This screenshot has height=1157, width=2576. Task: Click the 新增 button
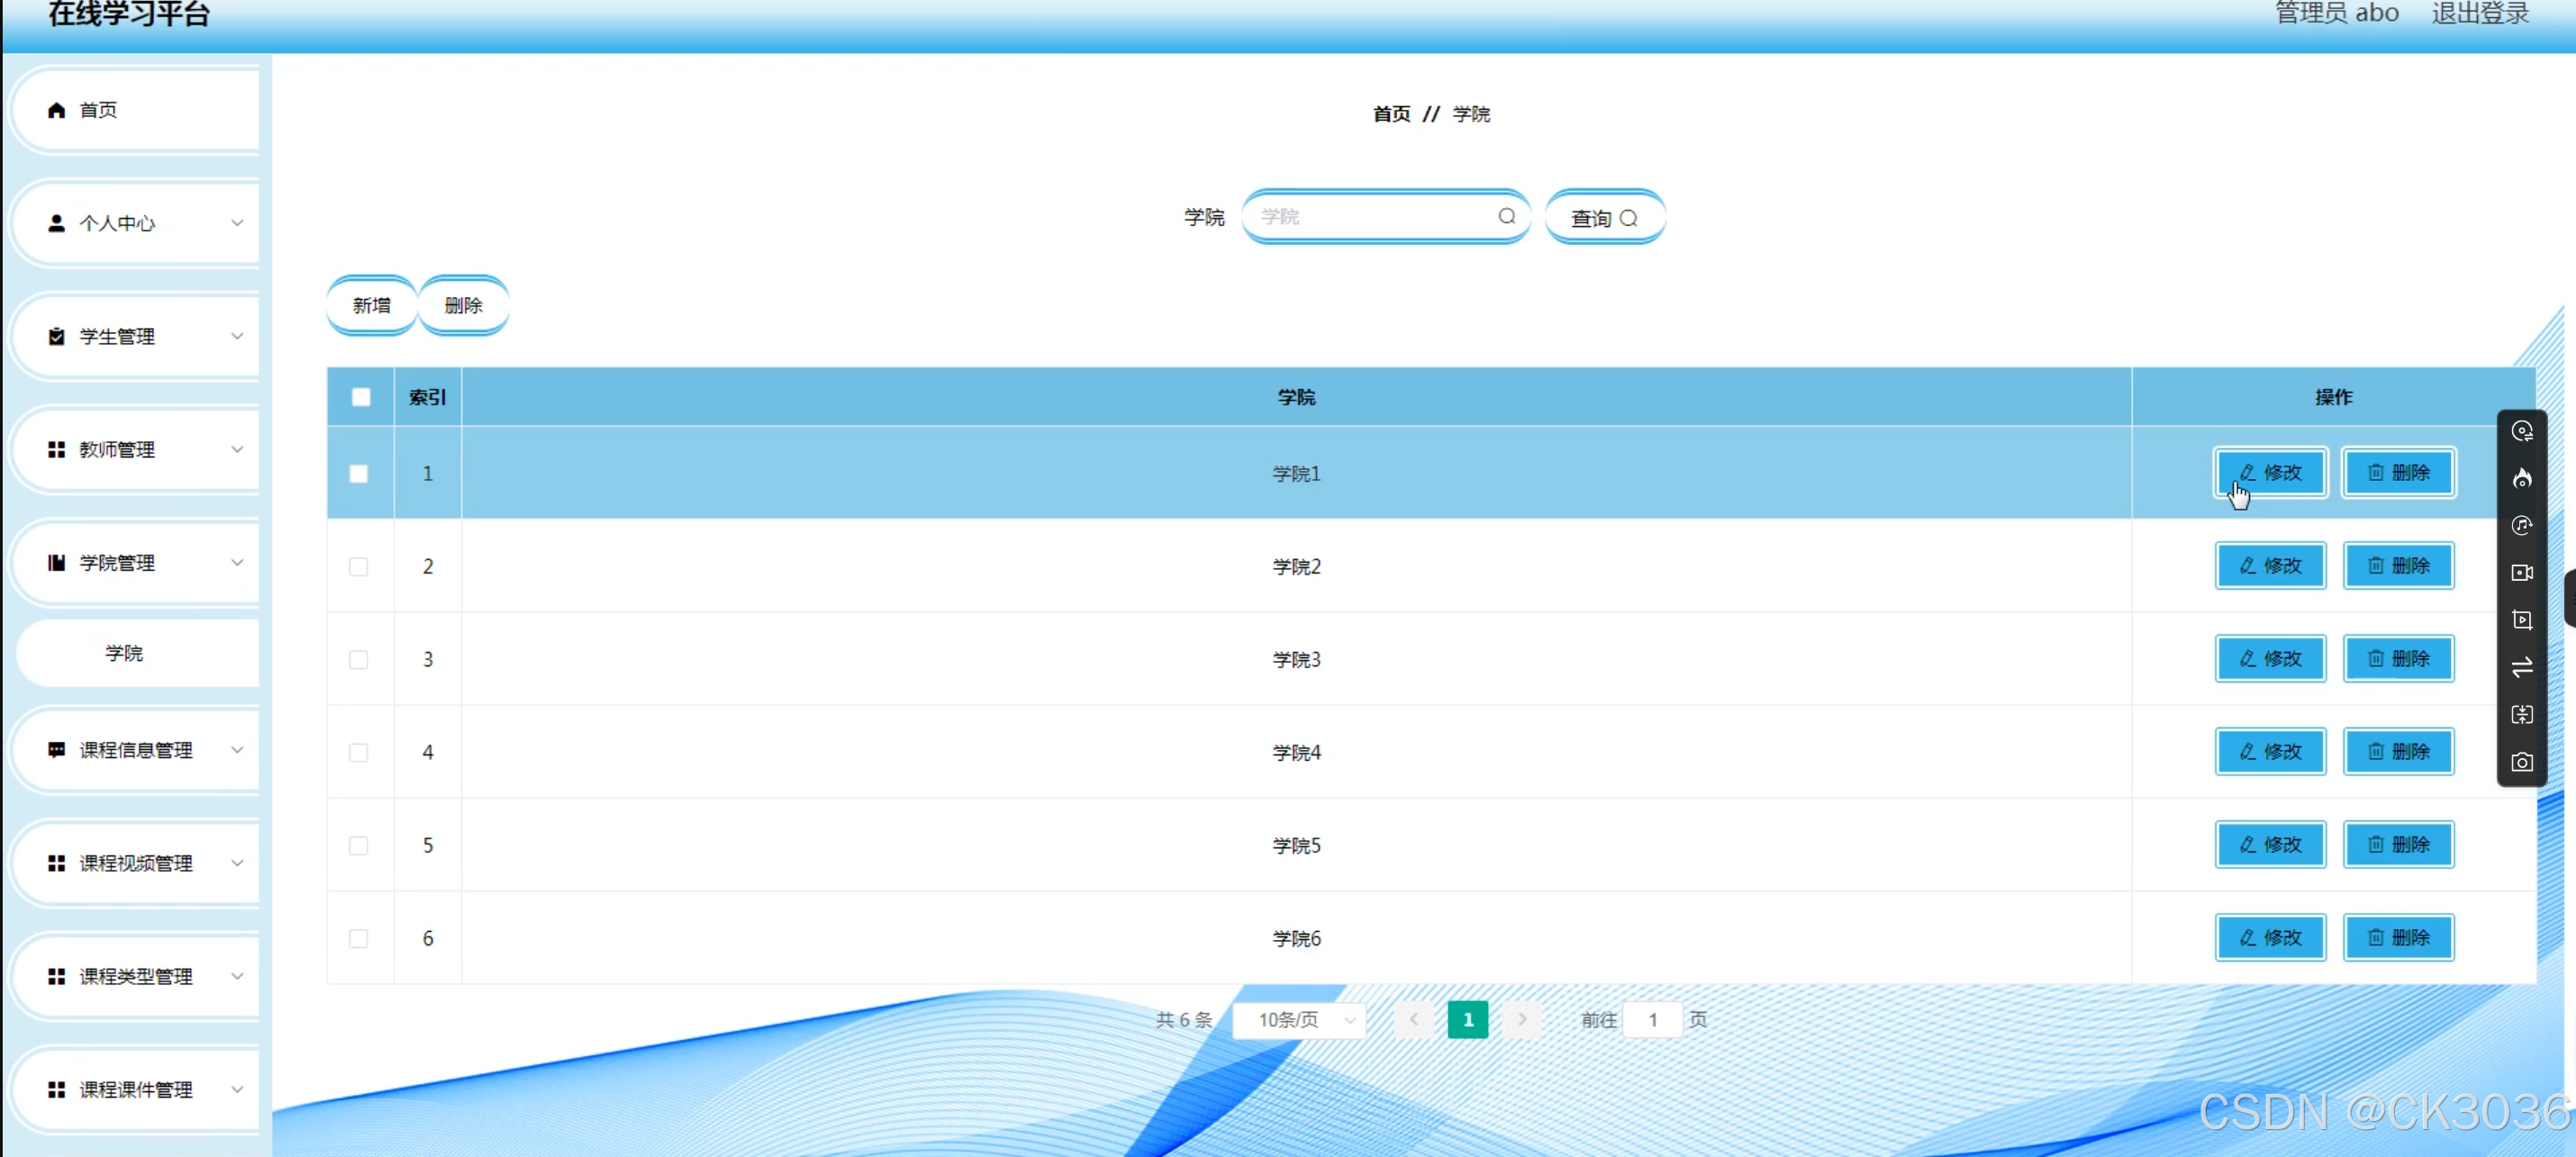coord(371,306)
